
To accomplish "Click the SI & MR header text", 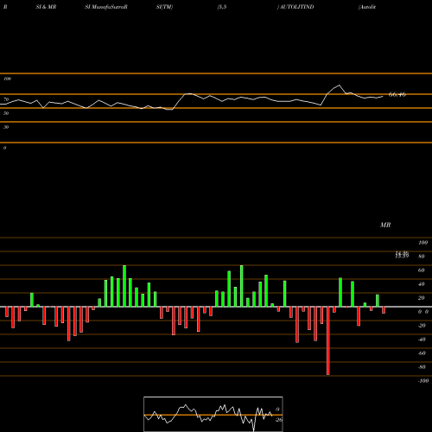I will 46,7.
